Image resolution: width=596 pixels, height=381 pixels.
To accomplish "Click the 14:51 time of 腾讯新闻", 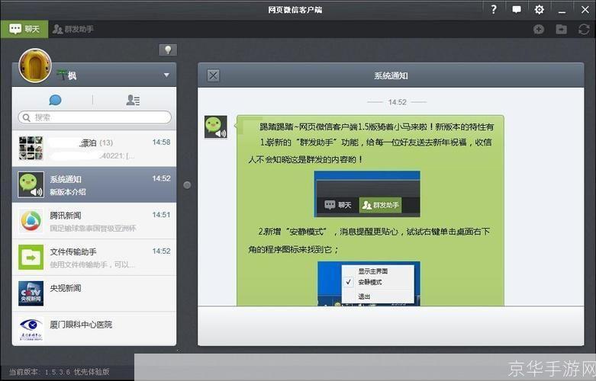I will click(161, 215).
